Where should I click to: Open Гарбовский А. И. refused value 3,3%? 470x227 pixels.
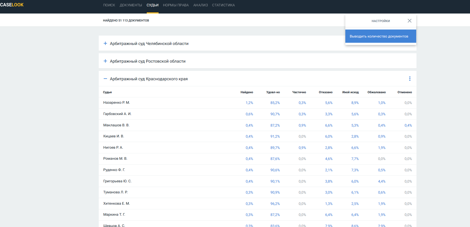329,114
